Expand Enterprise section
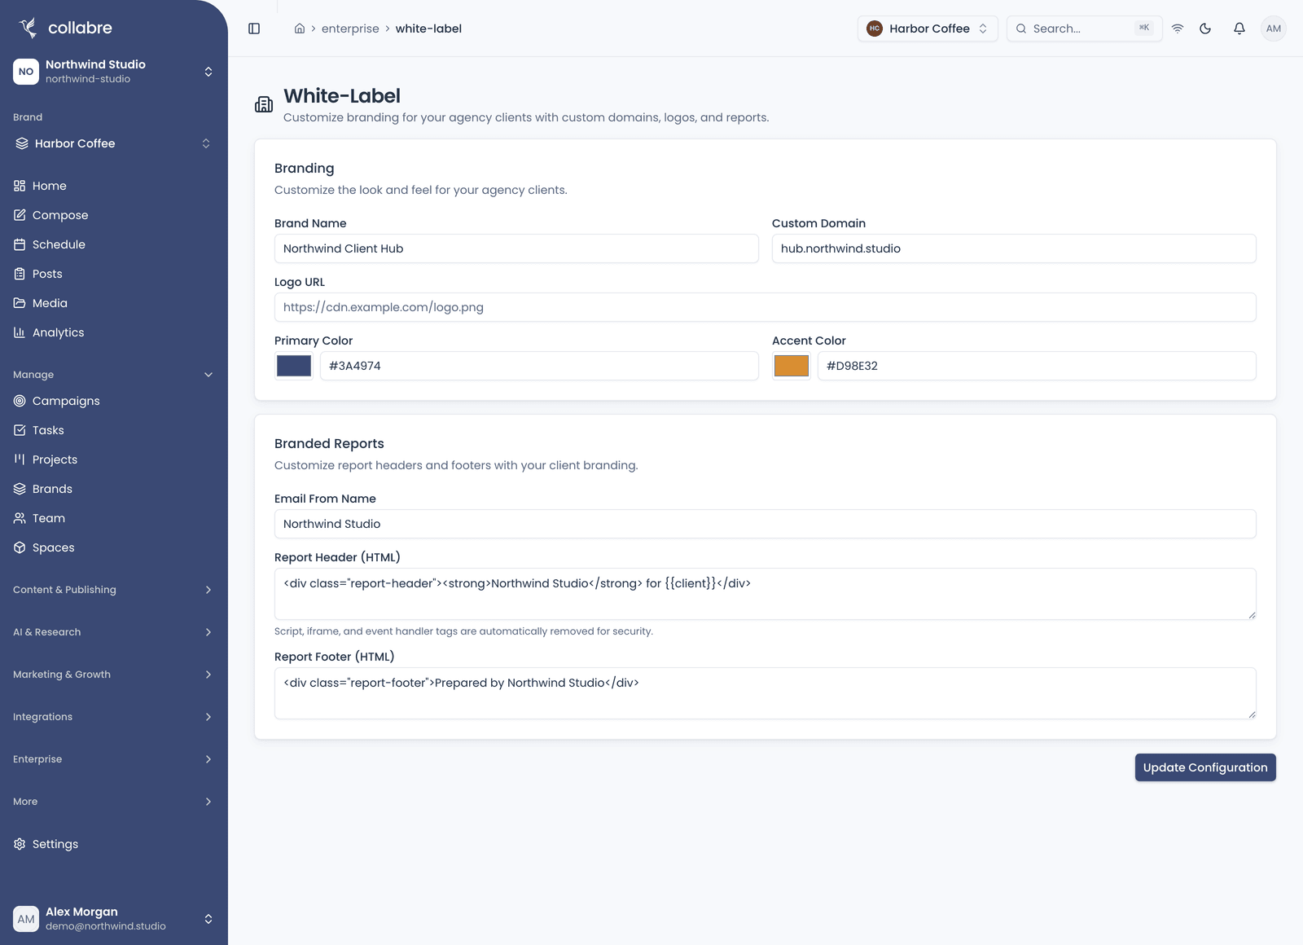Screen dimensions: 1303x945 (x=114, y=759)
